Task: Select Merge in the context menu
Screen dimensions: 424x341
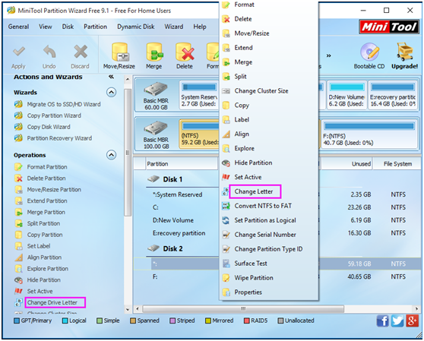Action: click(243, 62)
